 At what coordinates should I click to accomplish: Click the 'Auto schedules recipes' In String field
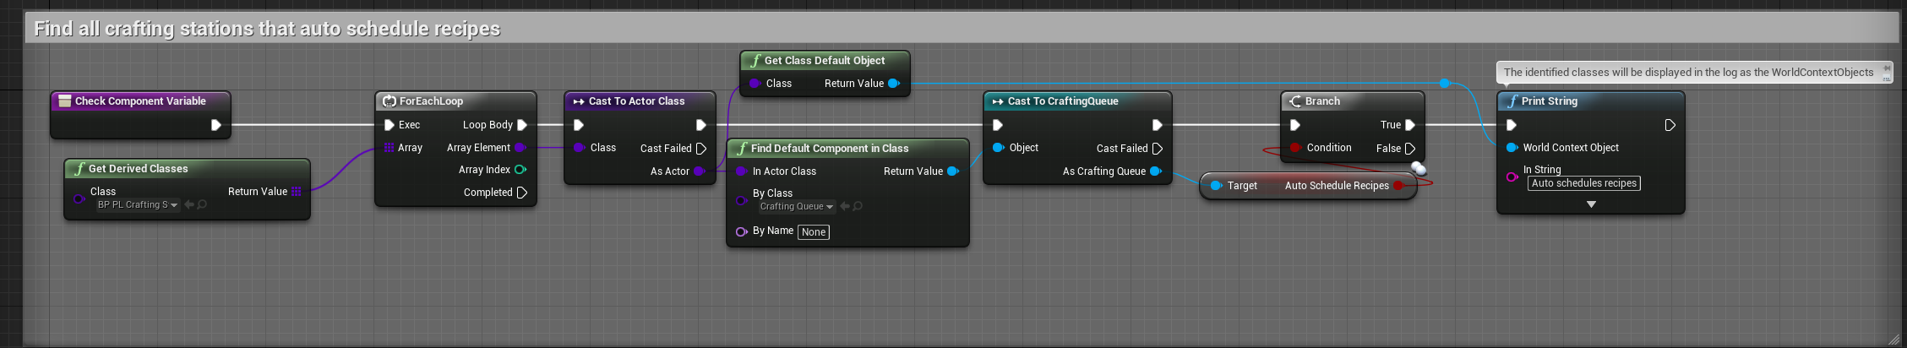tap(1583, 183)
